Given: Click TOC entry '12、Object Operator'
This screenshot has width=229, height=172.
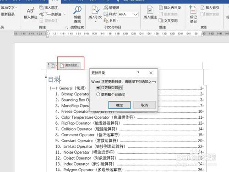Looking at the screenshot, I should 86,158.
